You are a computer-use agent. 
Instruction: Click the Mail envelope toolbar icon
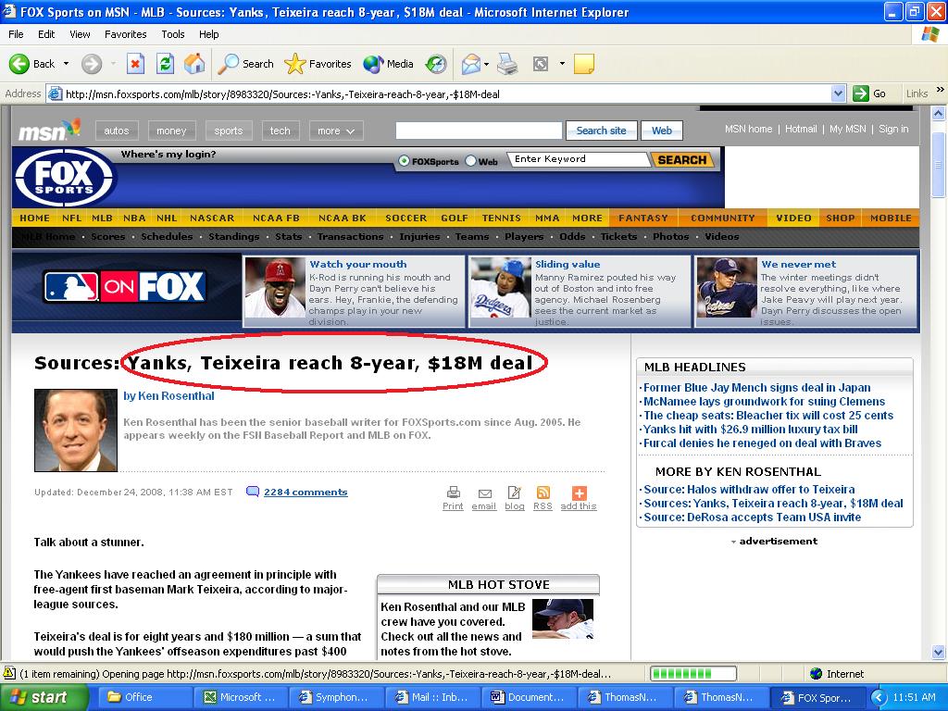coord(471,64)
